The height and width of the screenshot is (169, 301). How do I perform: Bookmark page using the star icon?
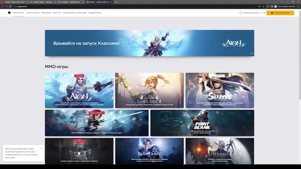click(263, 6)
